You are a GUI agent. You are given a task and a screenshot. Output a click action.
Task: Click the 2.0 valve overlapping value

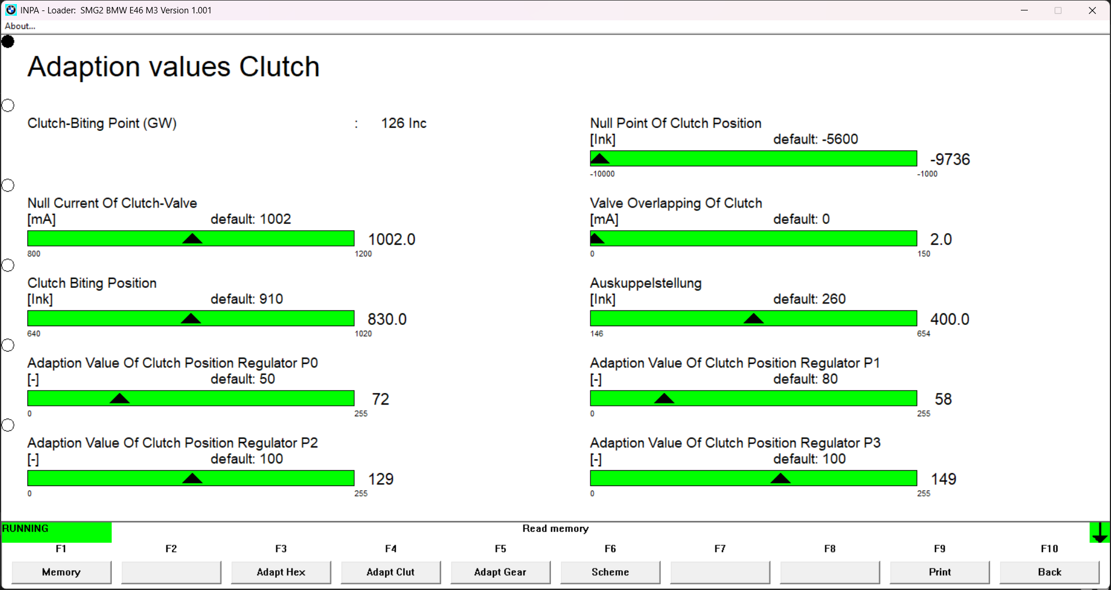point(941,239)
